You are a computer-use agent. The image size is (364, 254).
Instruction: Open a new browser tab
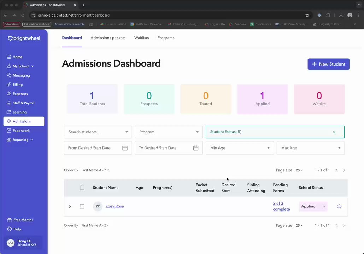[x=83, y=5]
